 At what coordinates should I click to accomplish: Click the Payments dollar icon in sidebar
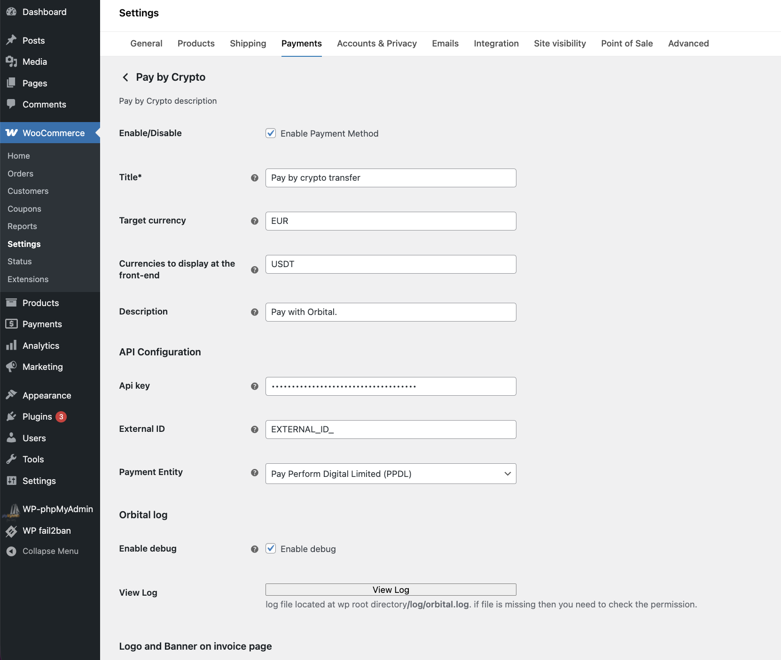pos(11,324)
